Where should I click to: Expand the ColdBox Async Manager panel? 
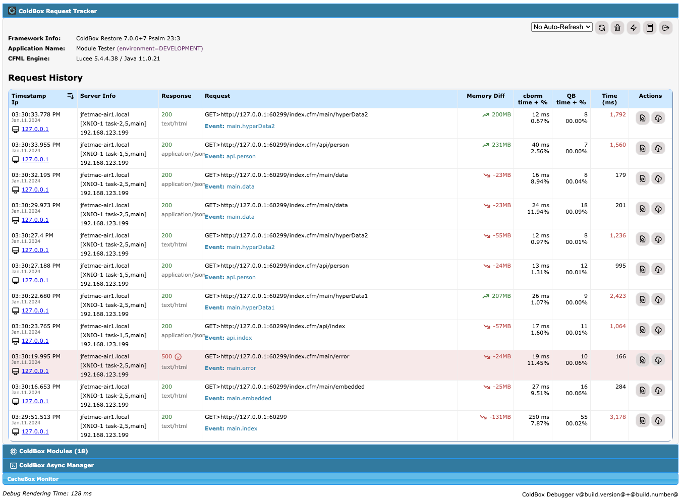coord(340,466)
